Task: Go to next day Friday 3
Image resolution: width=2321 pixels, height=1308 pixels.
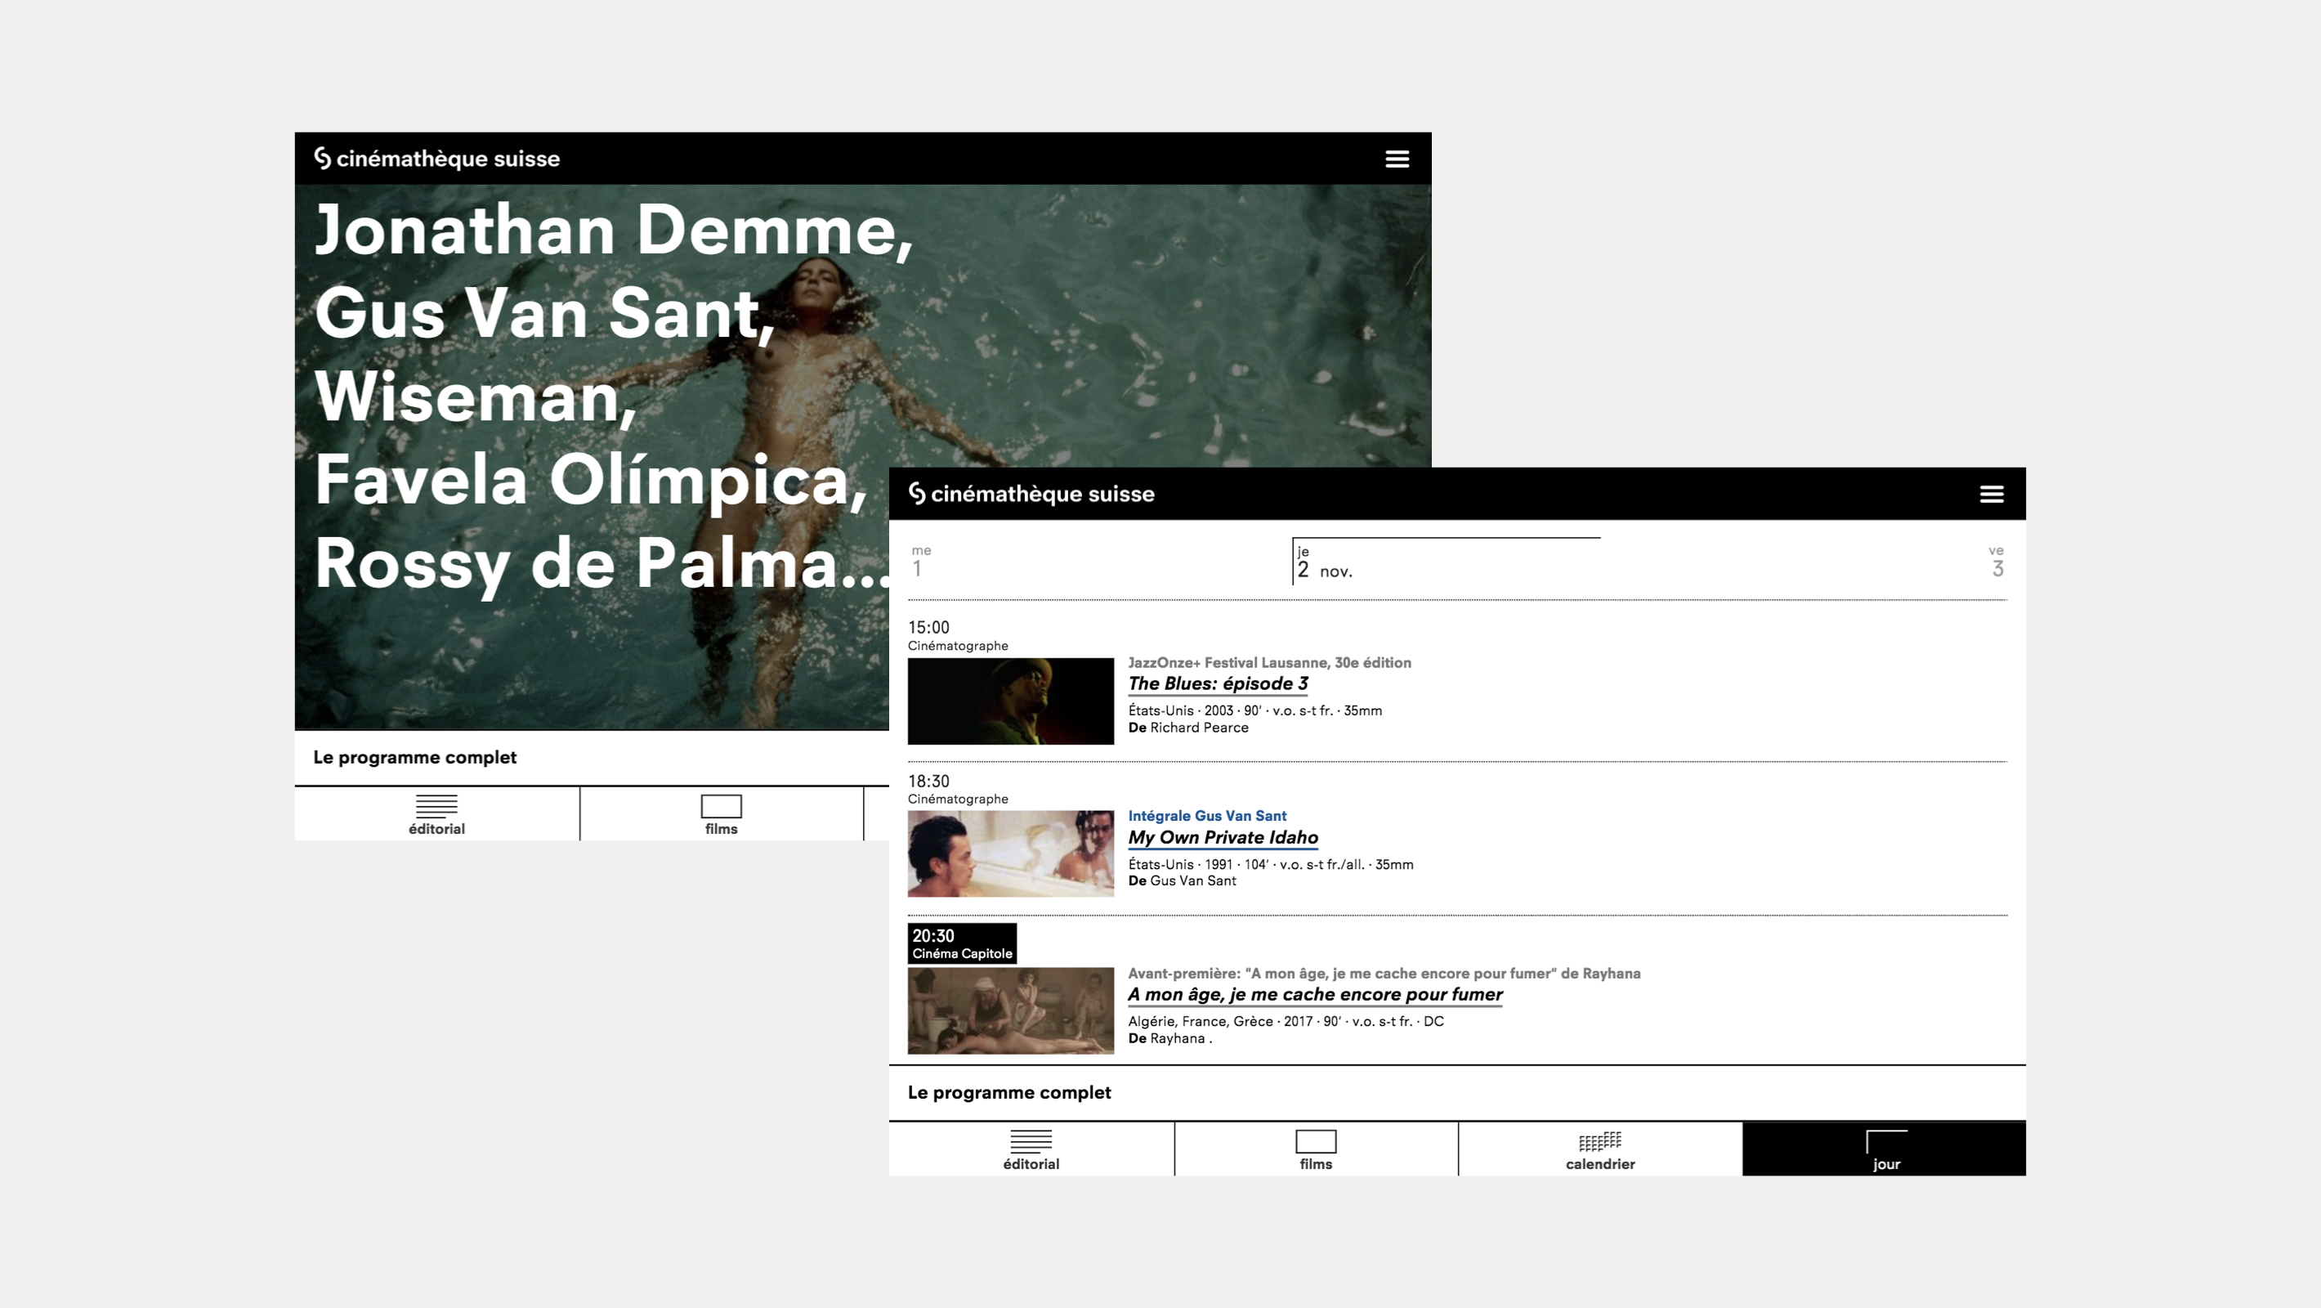Action: [1997, 562]
